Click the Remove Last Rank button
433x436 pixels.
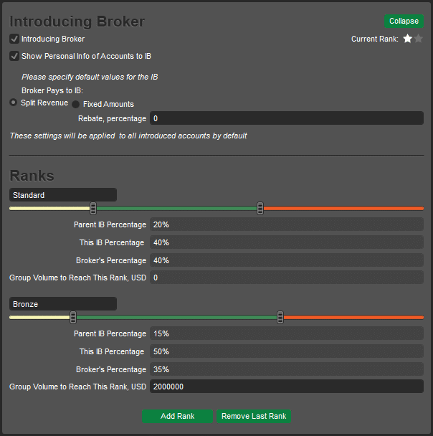point(254,416)
